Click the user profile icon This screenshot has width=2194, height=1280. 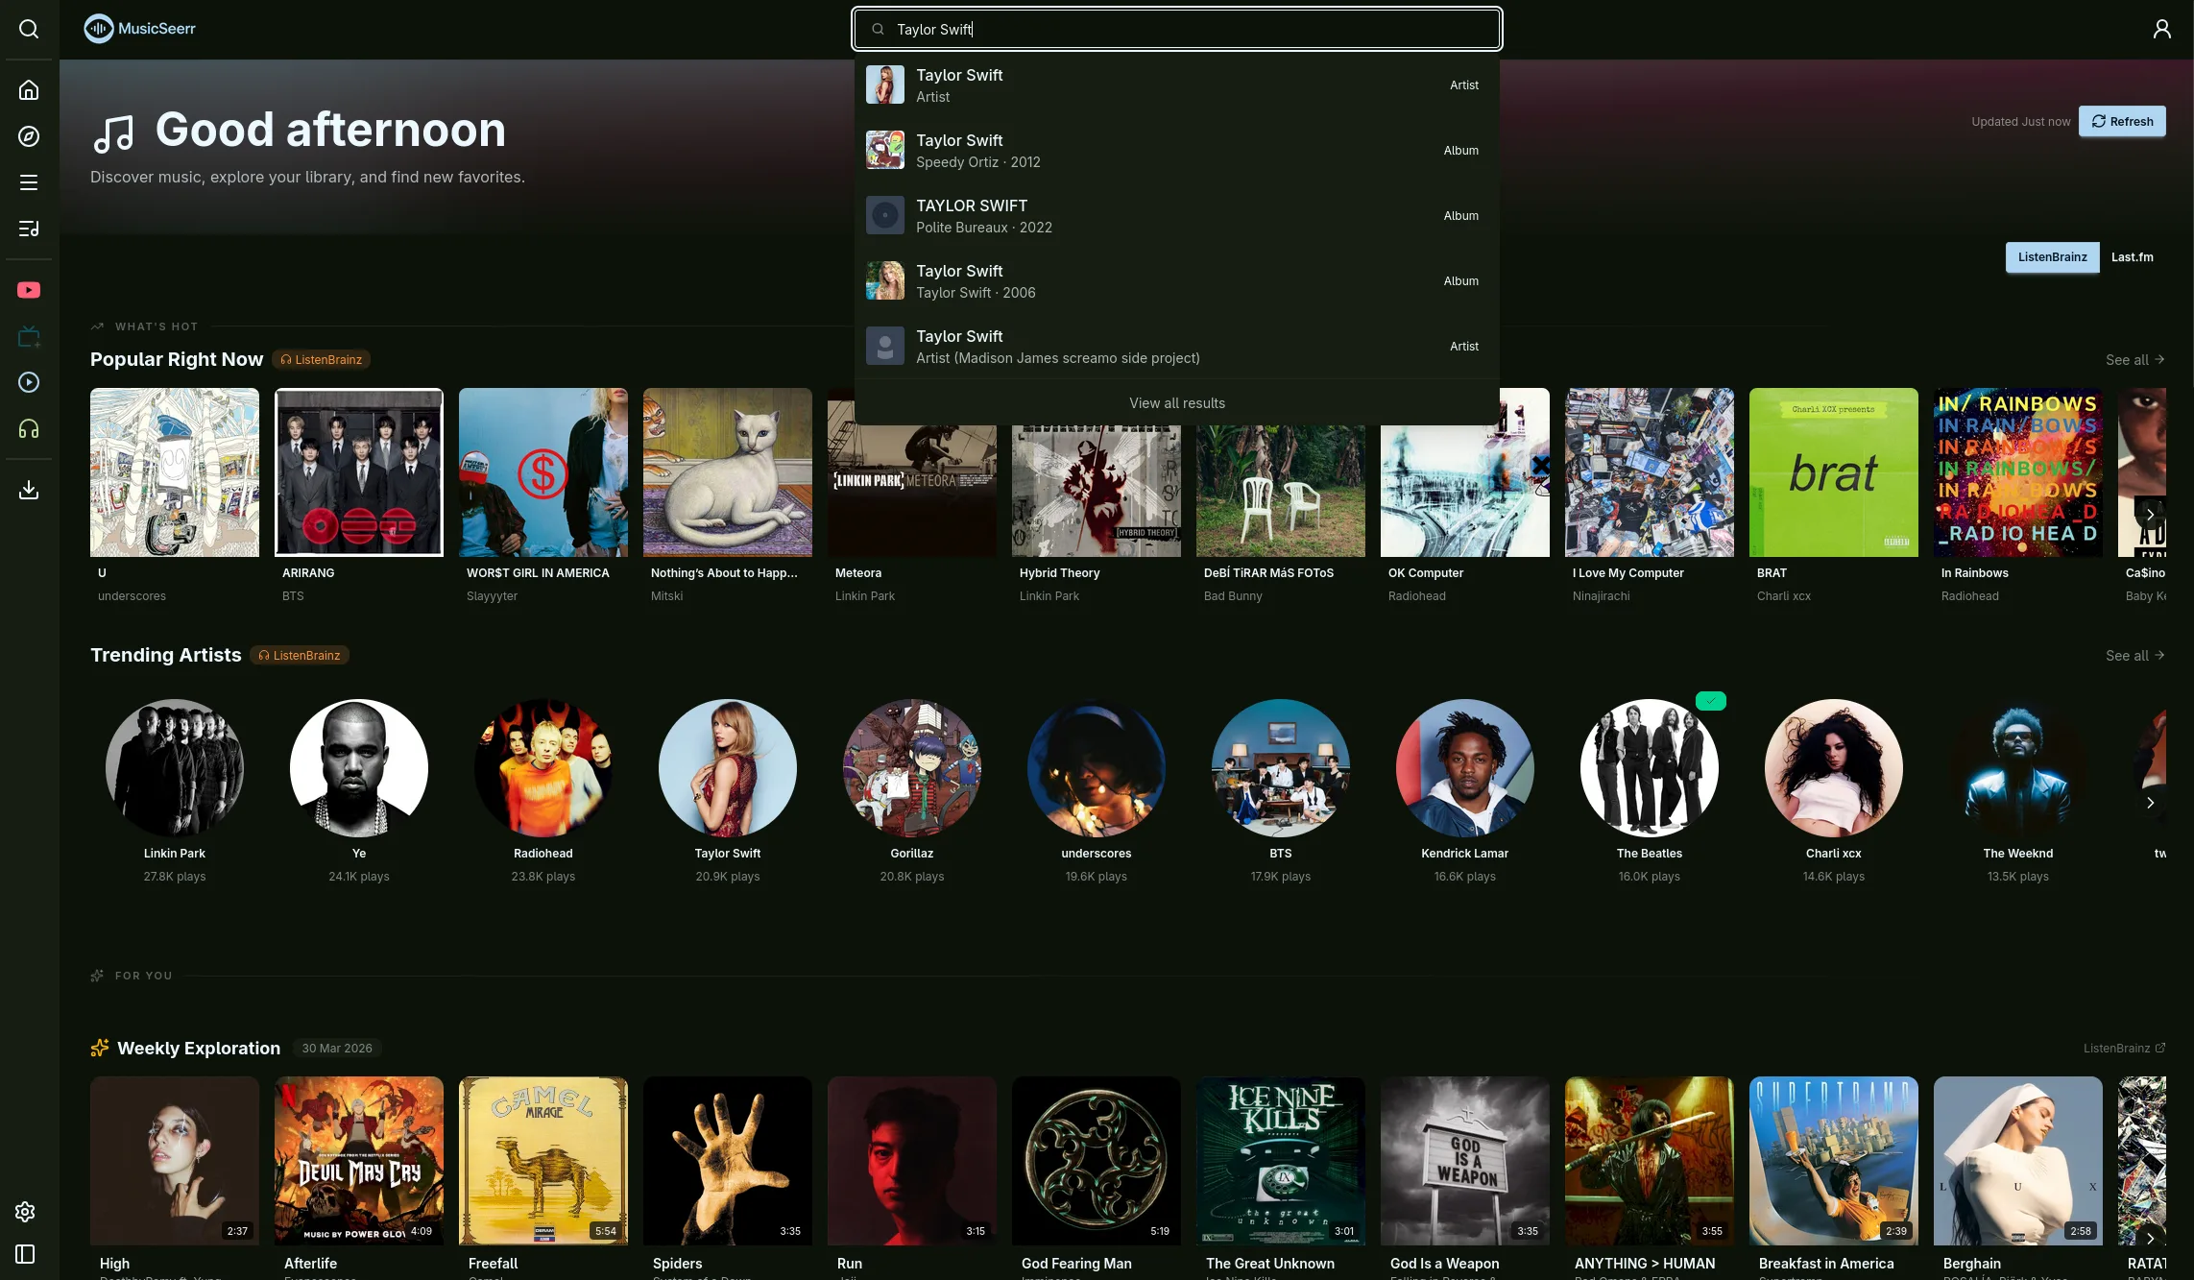[x=2161, y=29]
